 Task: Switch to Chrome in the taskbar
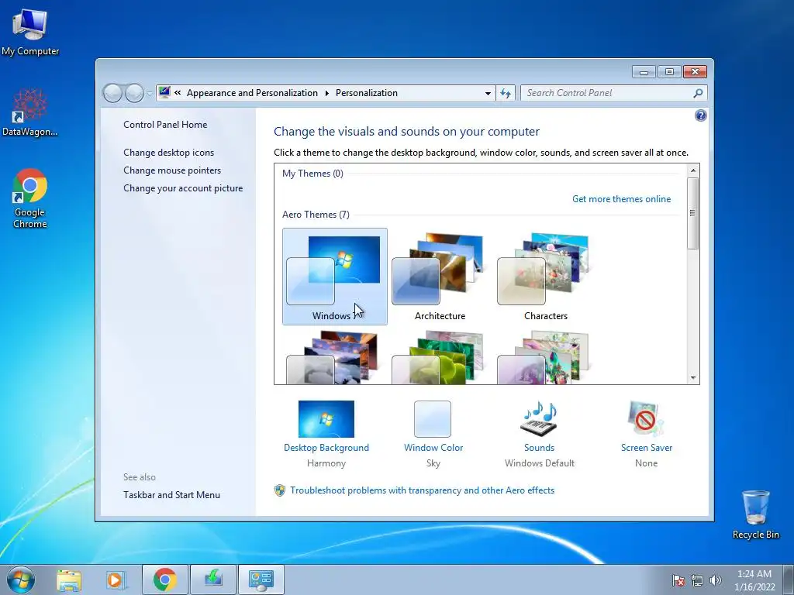165,580
